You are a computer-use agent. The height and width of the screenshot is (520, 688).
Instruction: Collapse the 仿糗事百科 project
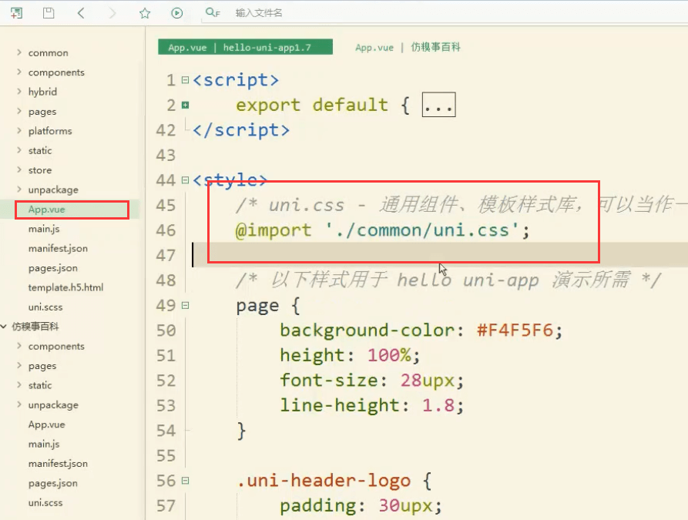[4, 326]
